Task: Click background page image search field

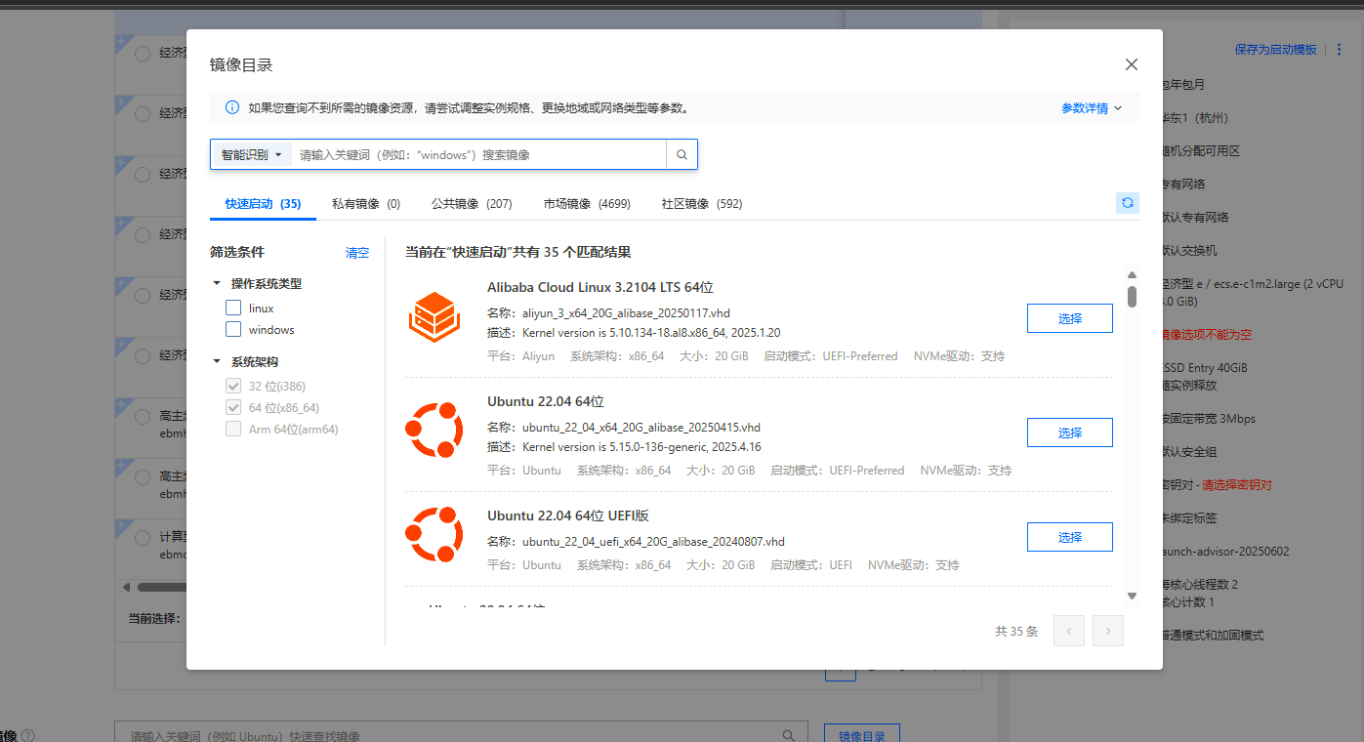Action: 461,734
